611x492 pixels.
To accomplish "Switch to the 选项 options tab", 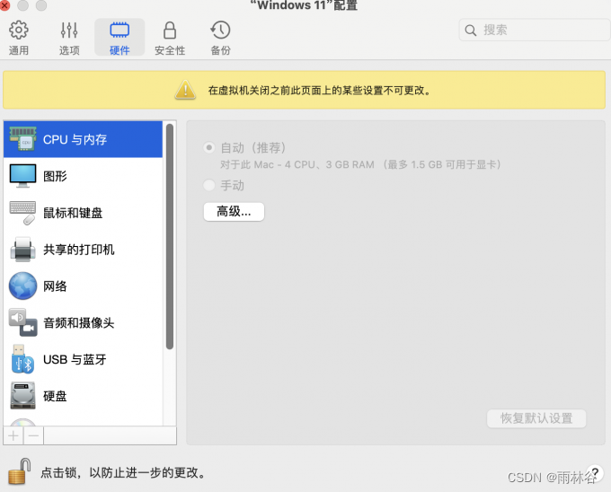I will pos(69,38).
